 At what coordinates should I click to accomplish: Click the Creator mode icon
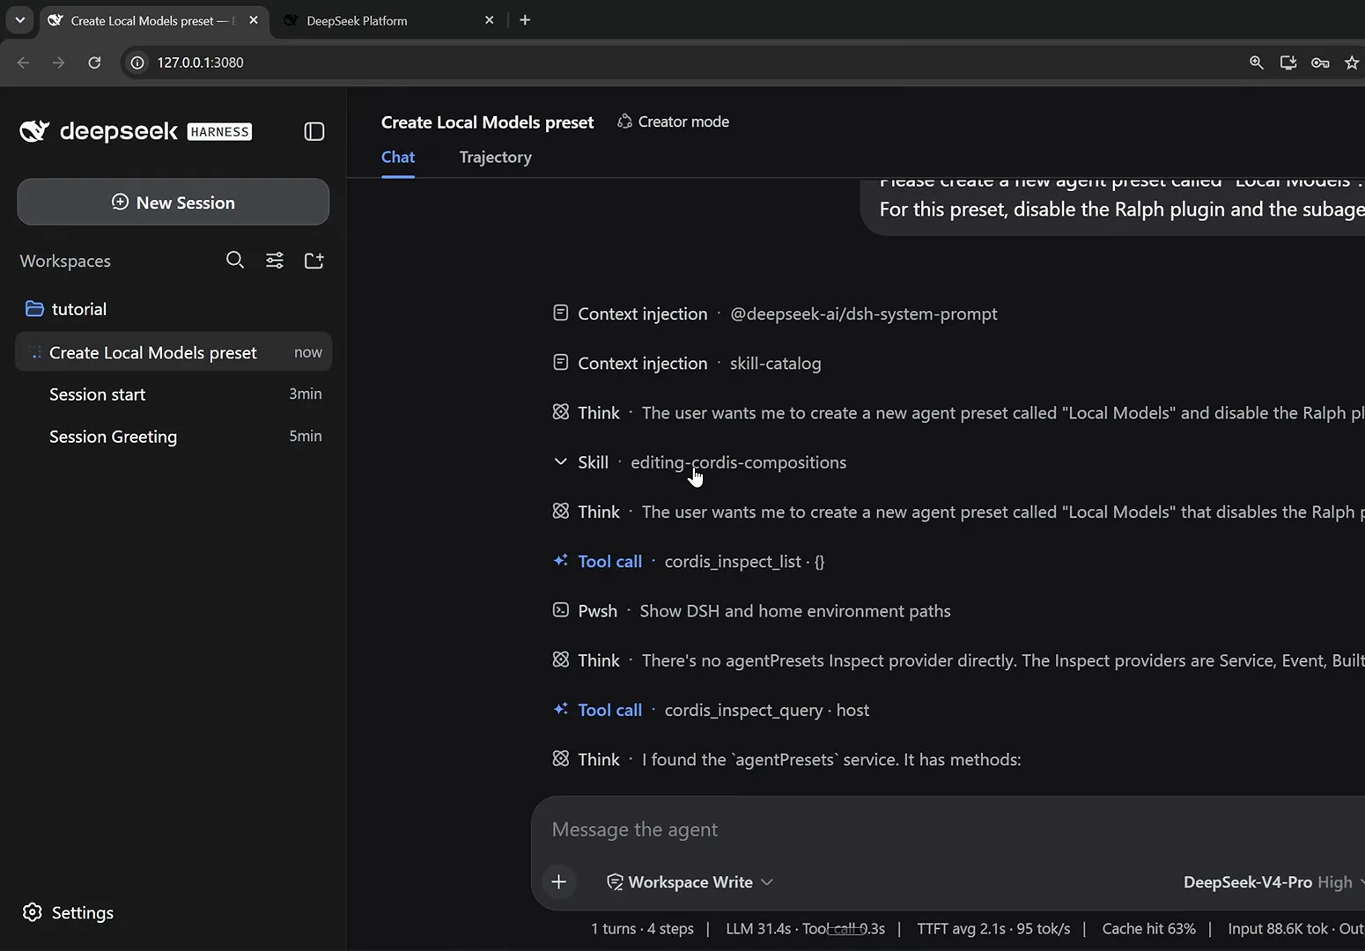[624, 122]
